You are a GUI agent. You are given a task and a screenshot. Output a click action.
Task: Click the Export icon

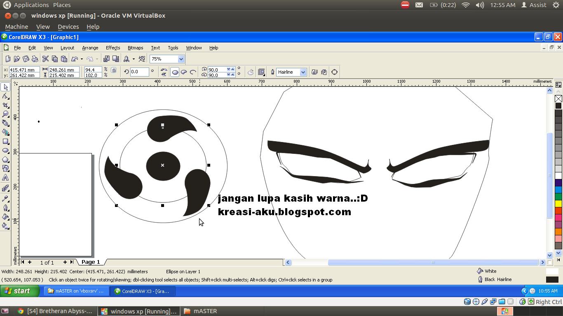[x=116, y=59]
